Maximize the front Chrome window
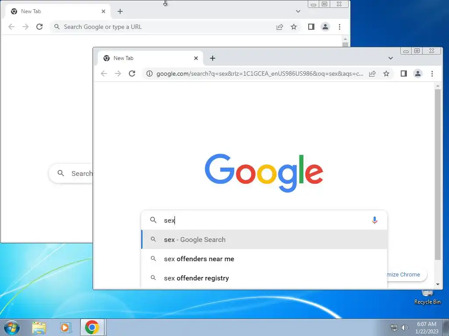Screen dimensions: 449x336 417,51
